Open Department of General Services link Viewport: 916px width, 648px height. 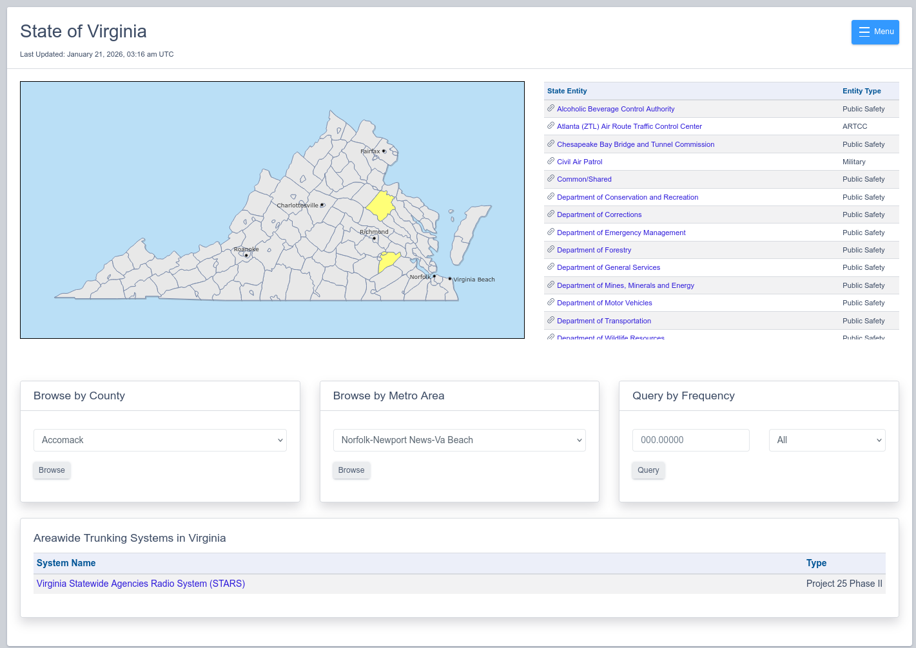click(609, 267)
